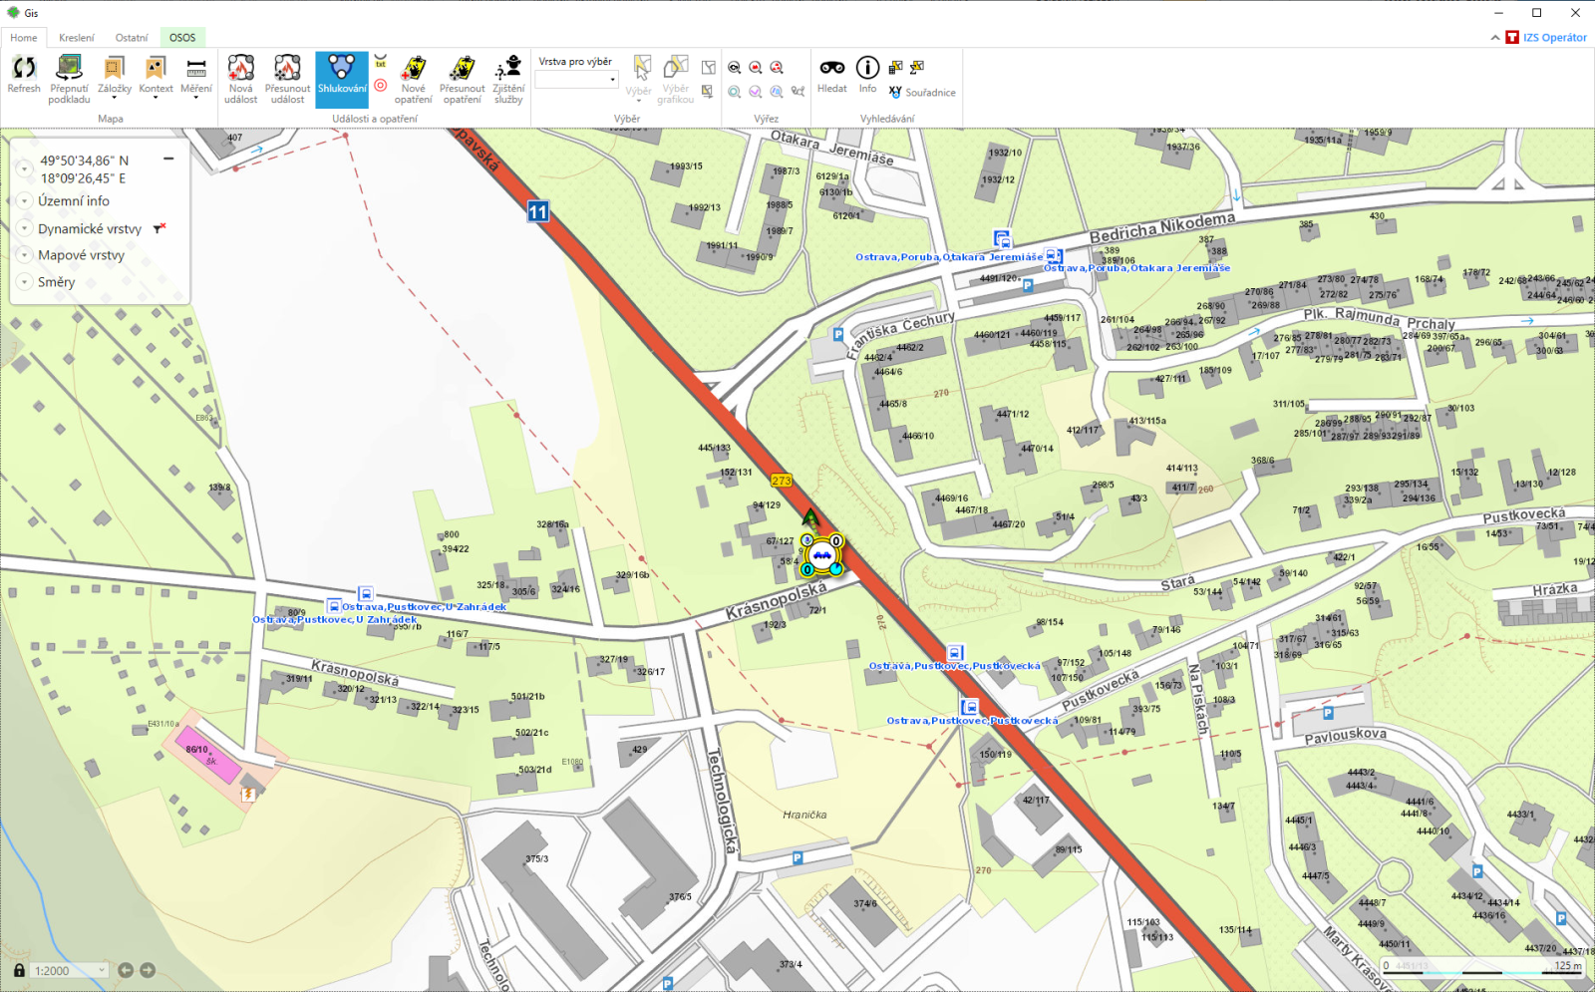Click the route 11 road sign

pos(538,211)
